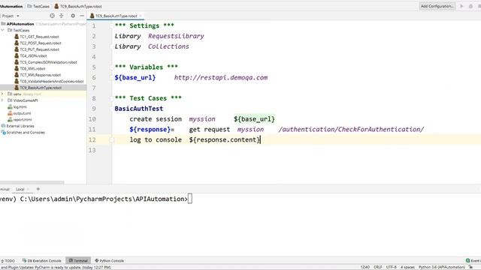Image resolution: width=481 pixels, height=270 pixels.
Task: Click robot icon of TC5_ComplexJSONValidation file
Action: coord(17,61)
